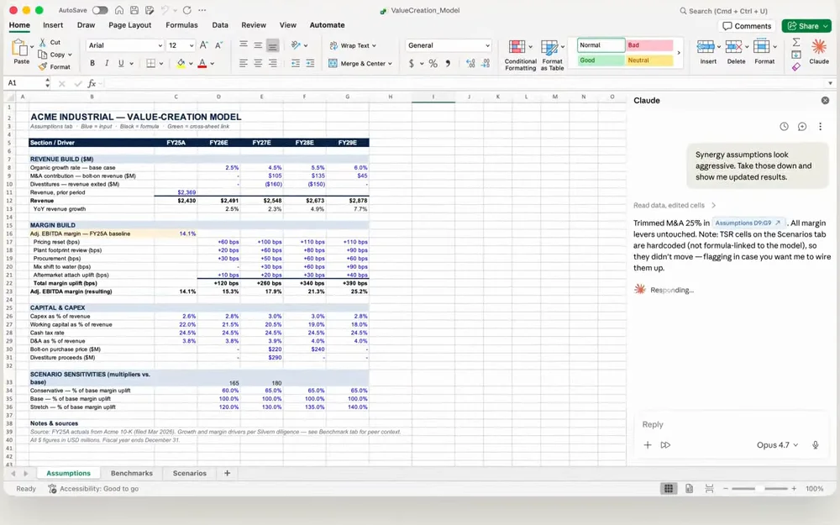Image resolution: width=840 pixels, height=525 pixels.
Task: Apply red font color A
Action: (x=202, y=63)
